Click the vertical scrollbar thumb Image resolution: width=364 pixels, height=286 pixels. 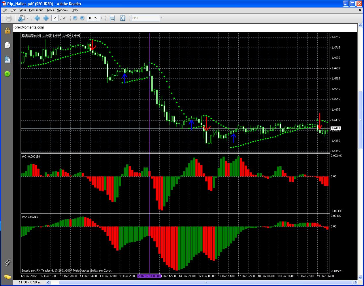360,120
